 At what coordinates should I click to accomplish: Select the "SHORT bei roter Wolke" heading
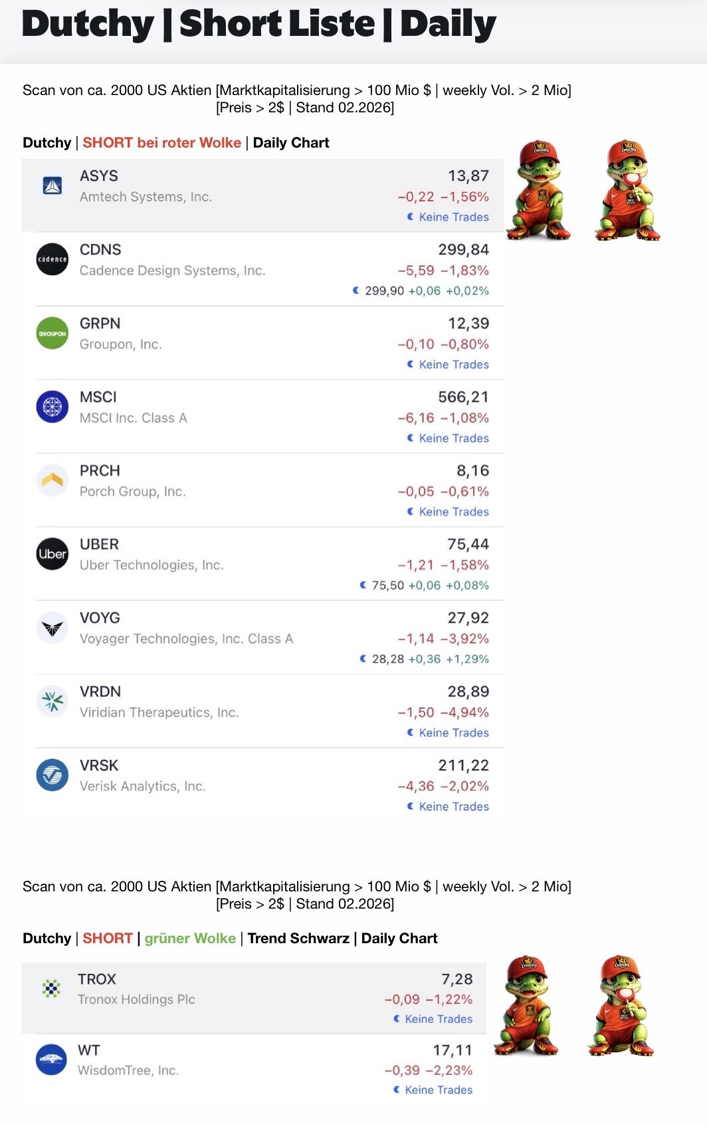click(161, 143)
